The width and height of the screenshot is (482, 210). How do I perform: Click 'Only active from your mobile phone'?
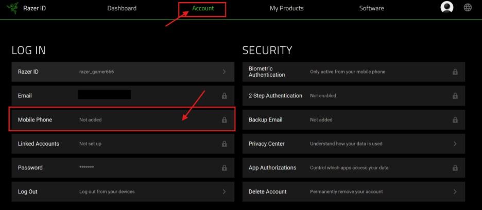pos(348,72)
